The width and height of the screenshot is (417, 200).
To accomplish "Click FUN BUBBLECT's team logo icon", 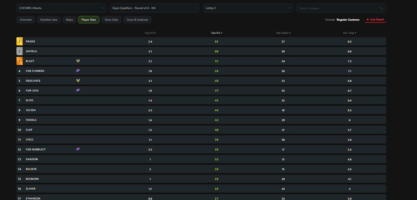I will pos(78,149).
